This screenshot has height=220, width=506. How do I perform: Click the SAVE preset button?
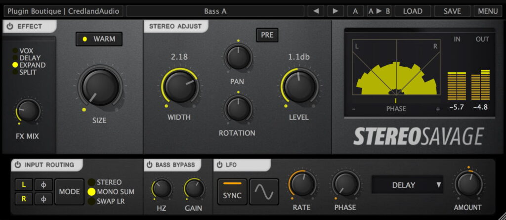452,11
